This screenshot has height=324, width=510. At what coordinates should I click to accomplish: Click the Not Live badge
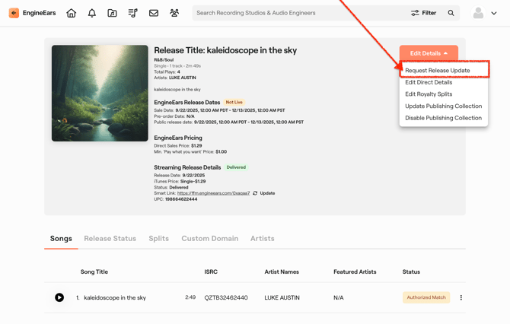point(234,102)
